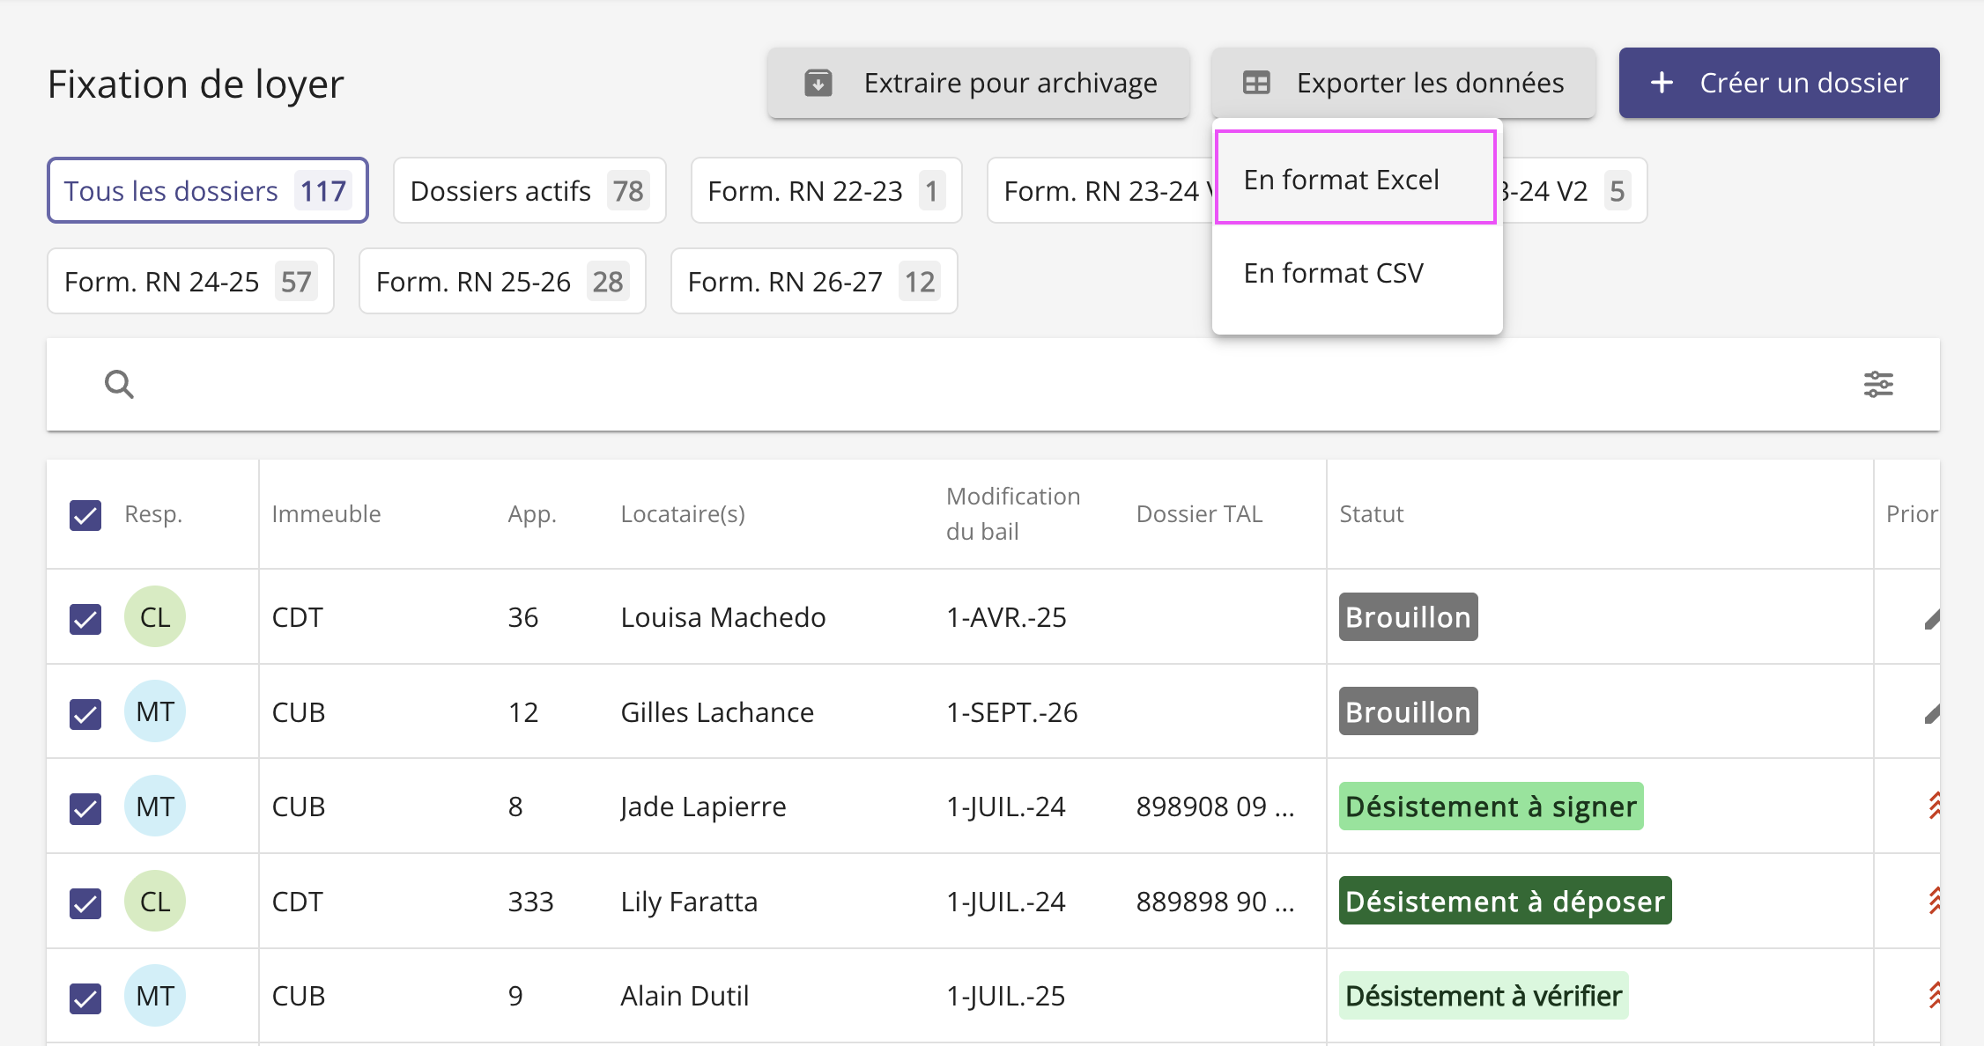Viewport: 1984px width, 1046px height.
Task: Click the search magnifier icon
Action: point(119,385)
